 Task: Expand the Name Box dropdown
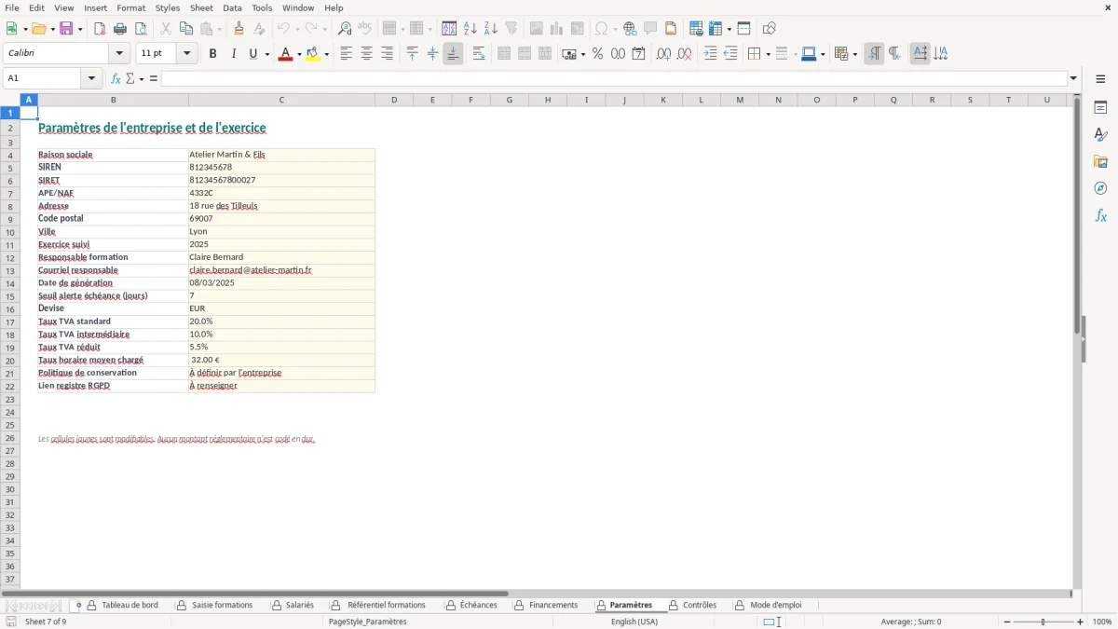click(x=92, y=78)
